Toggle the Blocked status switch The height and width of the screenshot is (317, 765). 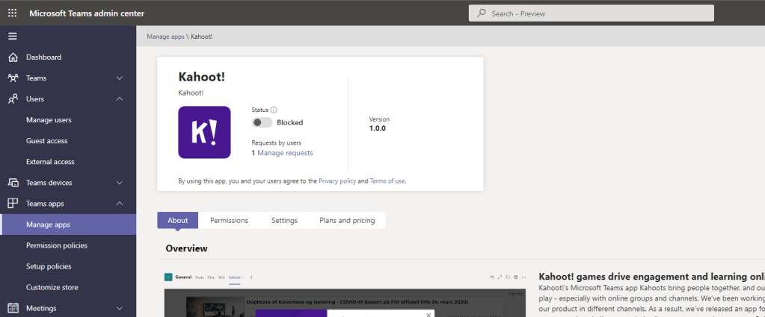pos(262,122)
